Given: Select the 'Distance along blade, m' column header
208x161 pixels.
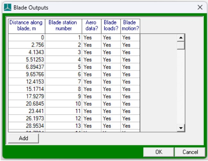Looking at the screenshot, I should coord(27,25).
